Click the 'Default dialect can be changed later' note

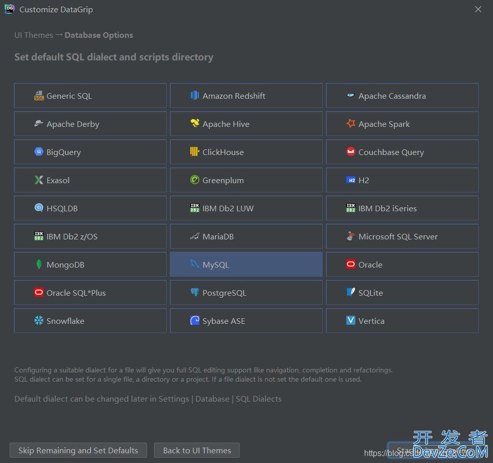click(x=148, y=399)
